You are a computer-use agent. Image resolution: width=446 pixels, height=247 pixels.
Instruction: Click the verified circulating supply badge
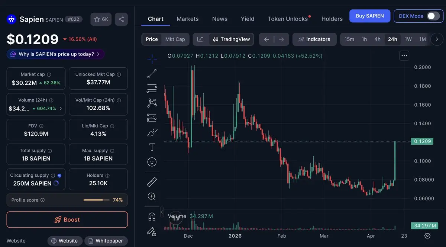(59, 176)
